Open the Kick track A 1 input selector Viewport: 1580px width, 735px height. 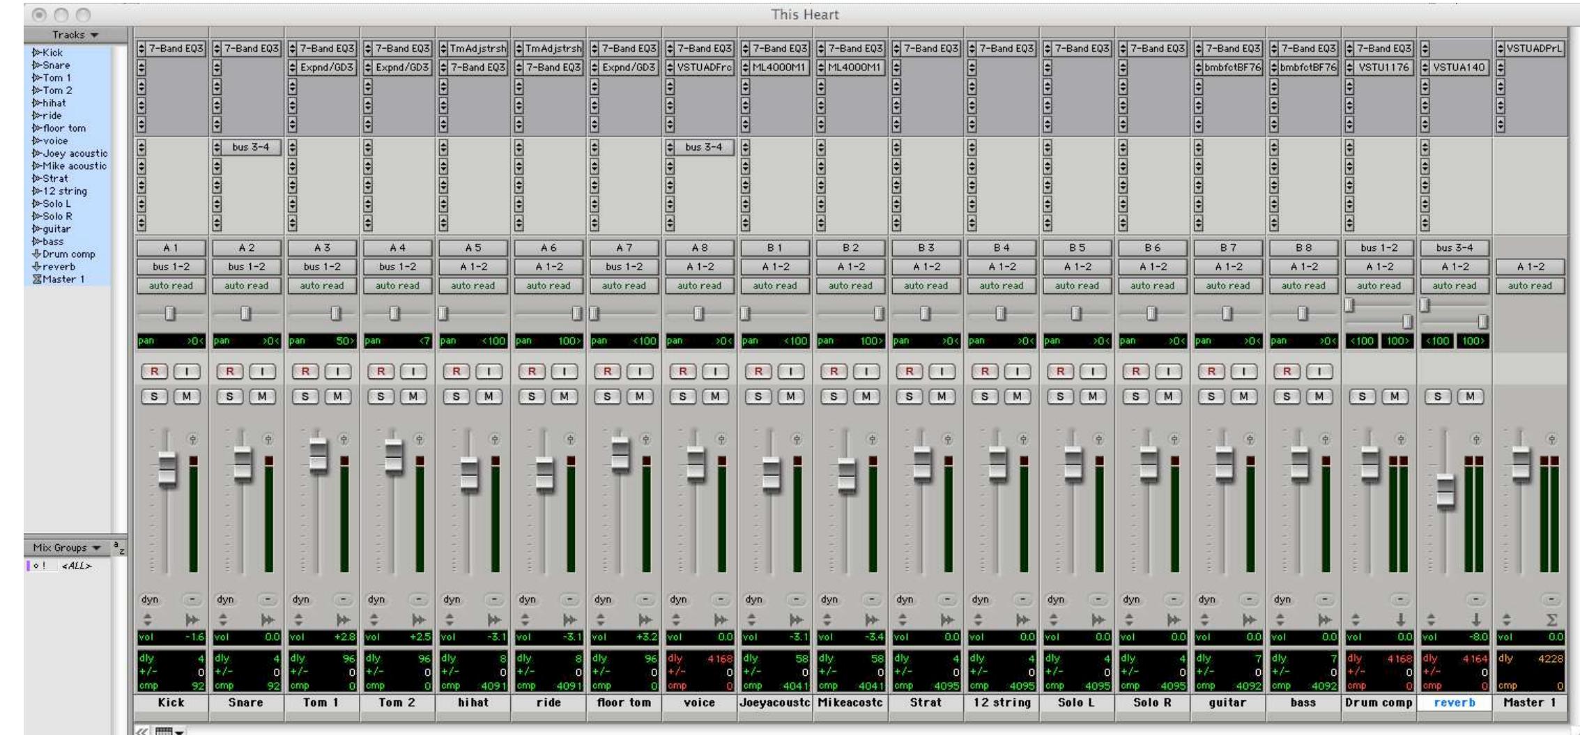171,248
